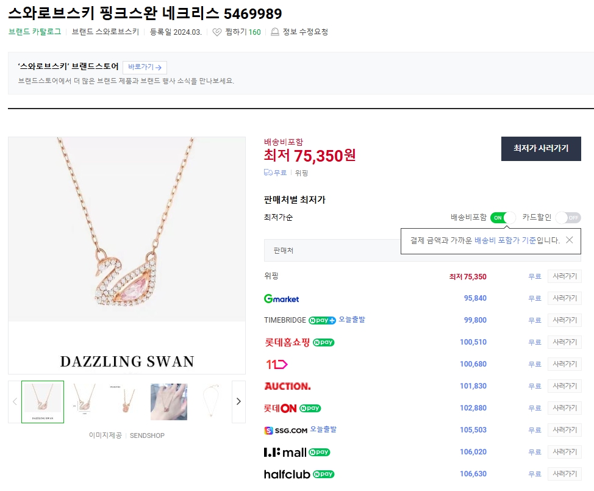This screenshot has width=594, height=491.
Task: Click the 11번가 seller logo
Action: (276, 364)
